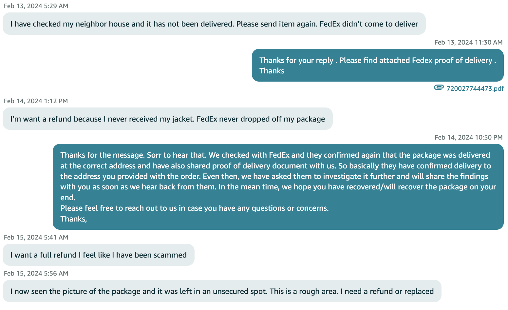Click the Feb 15, 2024 5:41 AM timestamp
The image size is (508, 310).
[36, 237]
